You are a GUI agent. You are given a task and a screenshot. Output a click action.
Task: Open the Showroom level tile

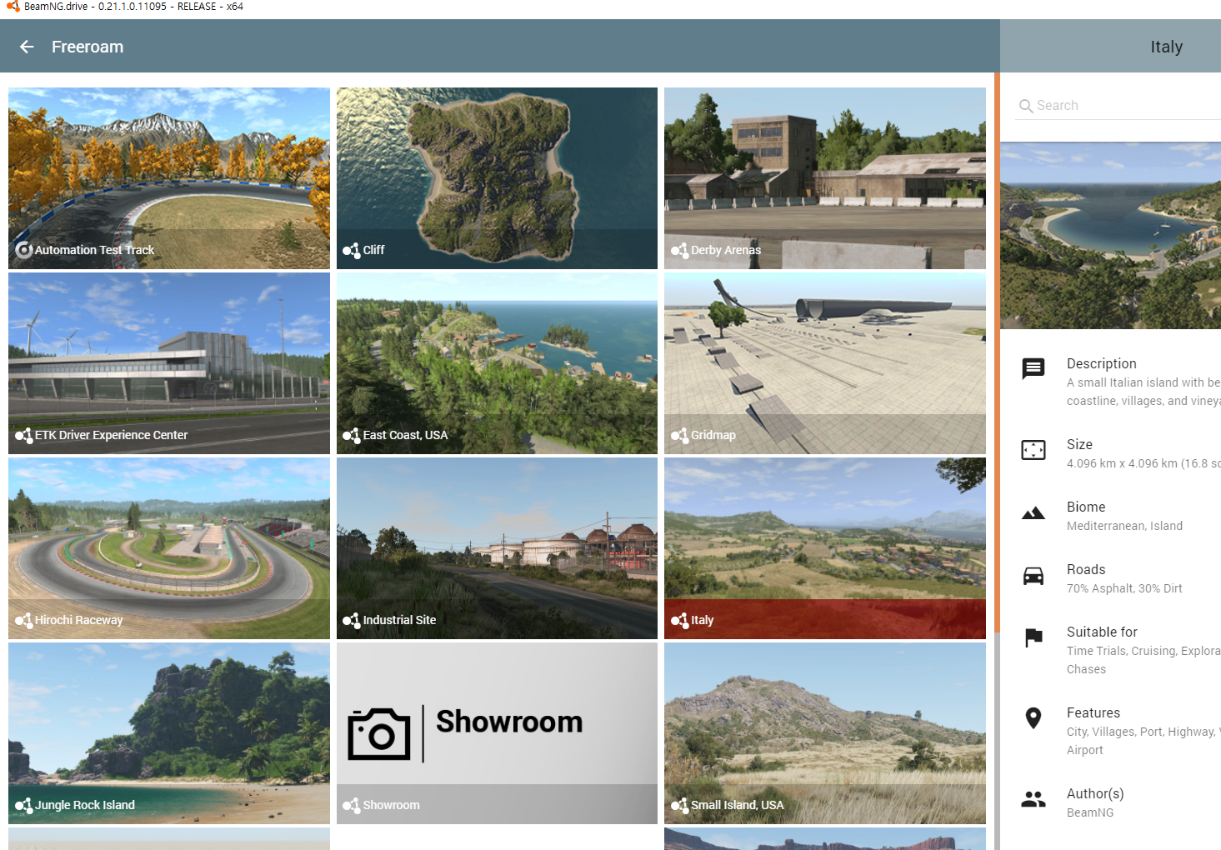coord(497,733)
